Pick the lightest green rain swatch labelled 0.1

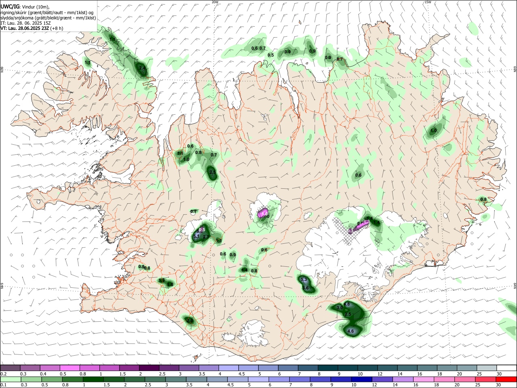tap(11, 379)
